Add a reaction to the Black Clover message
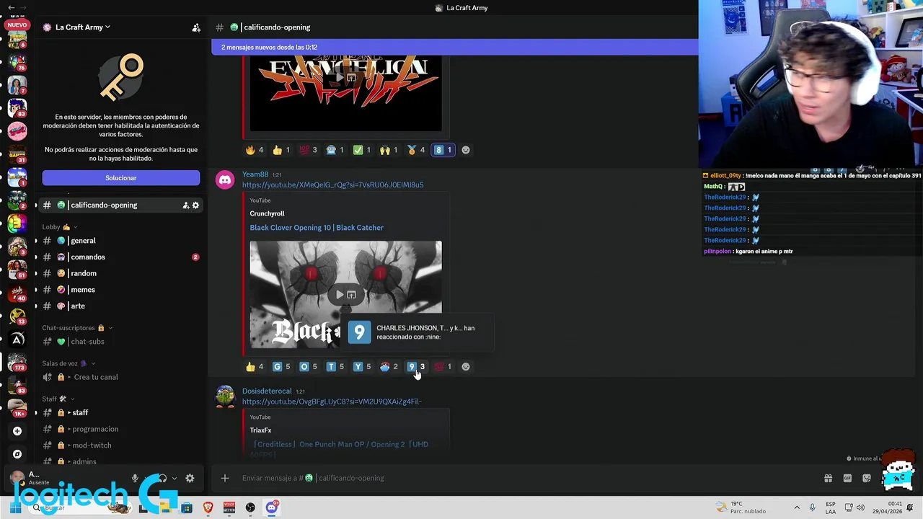923x519 pixels. [x=466, y=367]
